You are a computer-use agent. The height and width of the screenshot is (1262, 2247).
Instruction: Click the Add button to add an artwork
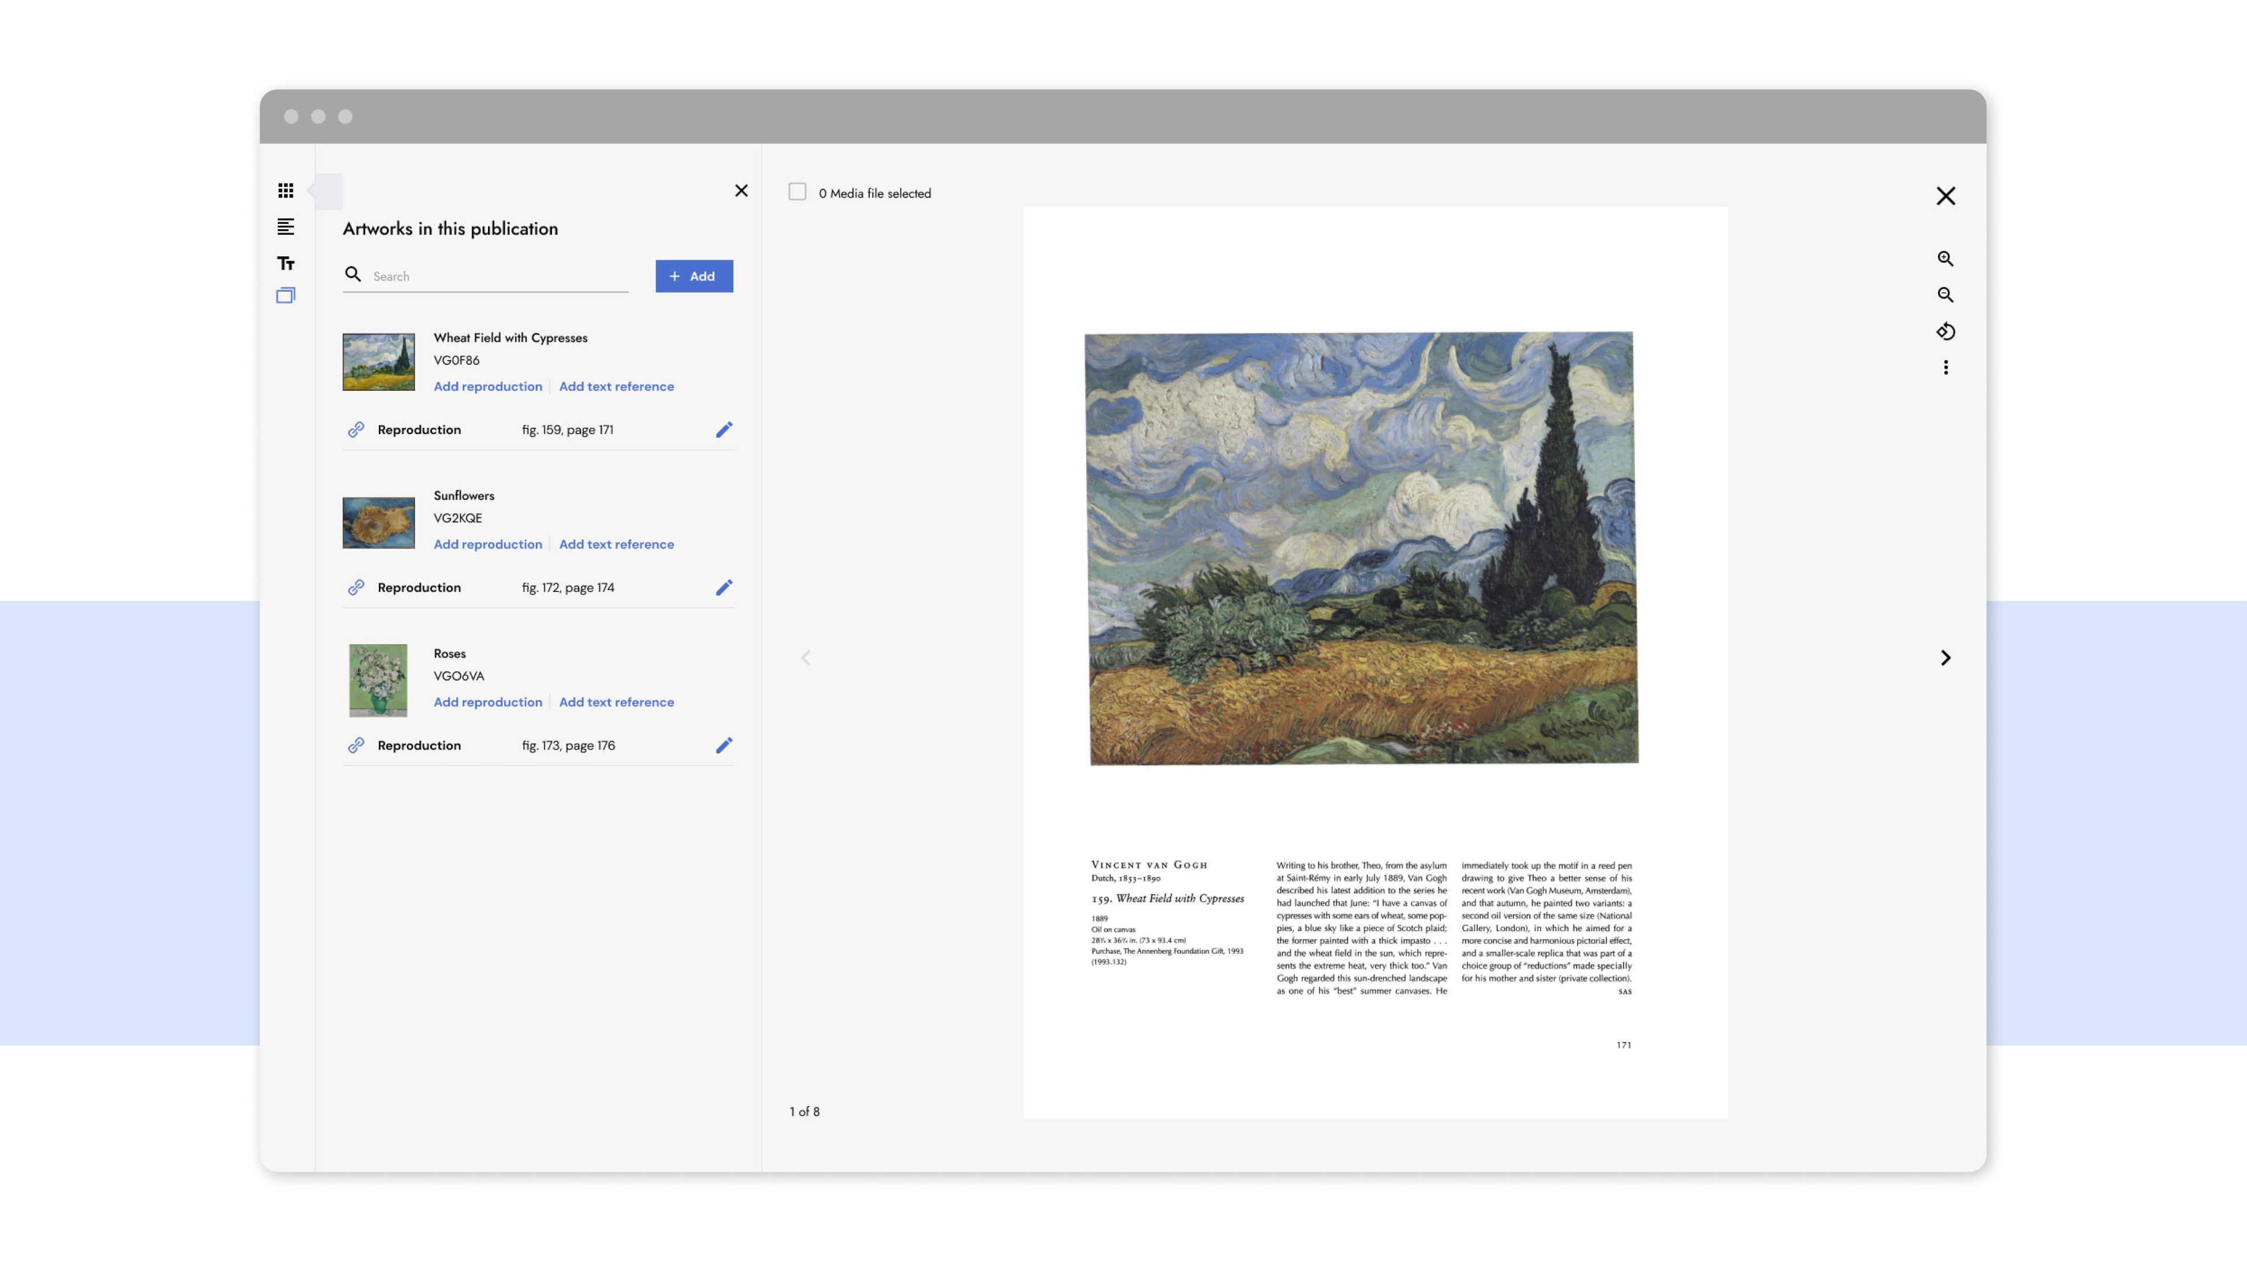(694, 275)
